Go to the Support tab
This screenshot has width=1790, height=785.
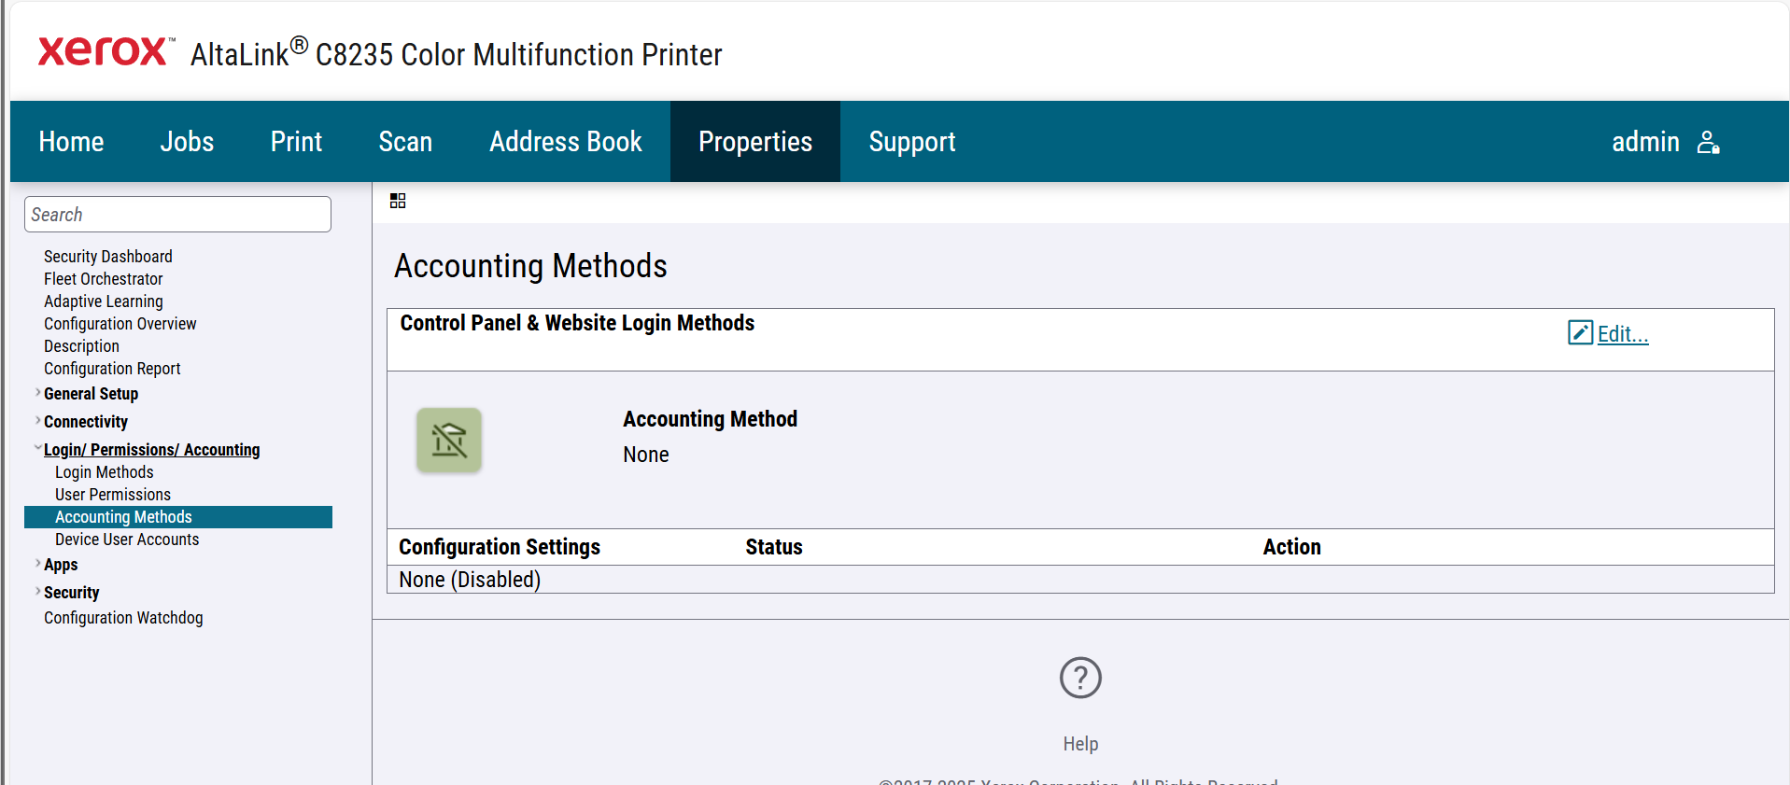click(911, 142)
